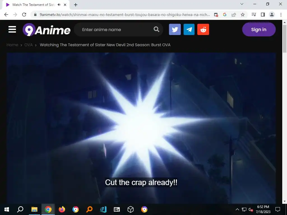Viewport: 287px width, 215px height.
Task: Follow the OVA breadcrumb link
Action: [x=28, y=45]
